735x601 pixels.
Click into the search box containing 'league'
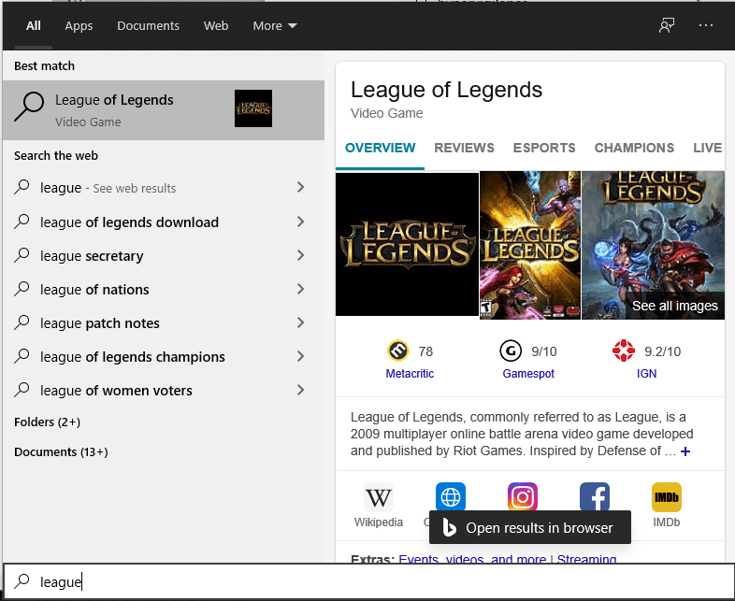(x=368, y=581)
